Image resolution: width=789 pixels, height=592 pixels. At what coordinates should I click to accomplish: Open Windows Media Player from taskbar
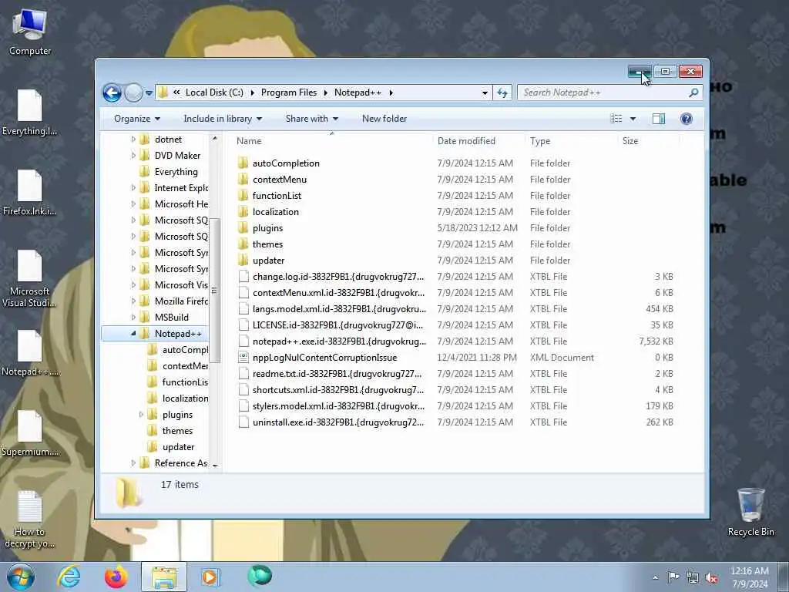pyautogui.click(x=210, y=577)
